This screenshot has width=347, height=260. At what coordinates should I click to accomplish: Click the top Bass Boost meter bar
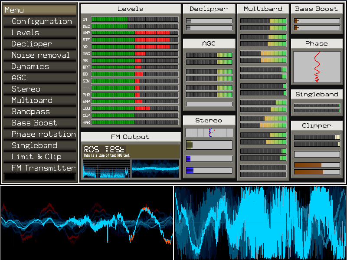tap(317, 21)
